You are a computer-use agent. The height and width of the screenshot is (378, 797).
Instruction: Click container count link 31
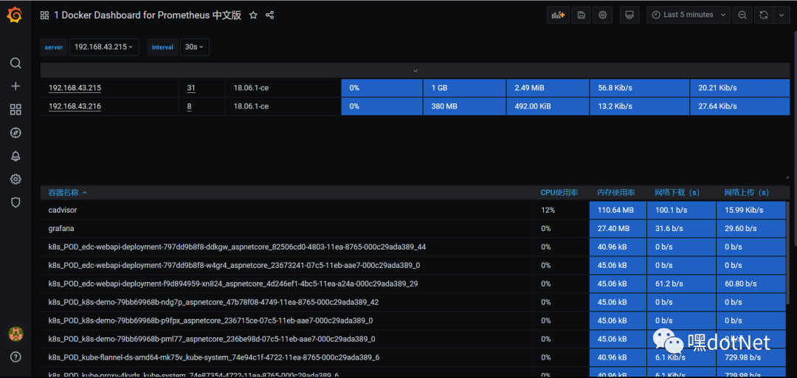coord(191,88)
